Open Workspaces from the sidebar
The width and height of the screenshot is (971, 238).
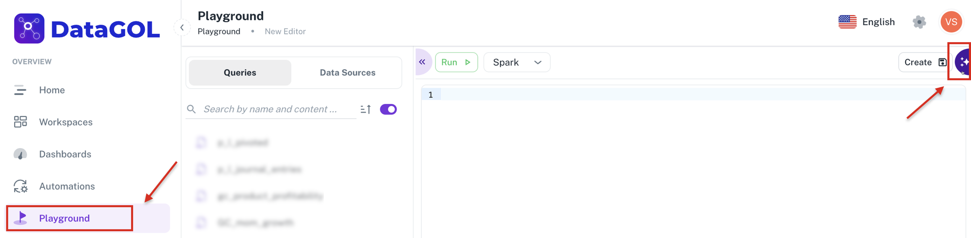66,122
